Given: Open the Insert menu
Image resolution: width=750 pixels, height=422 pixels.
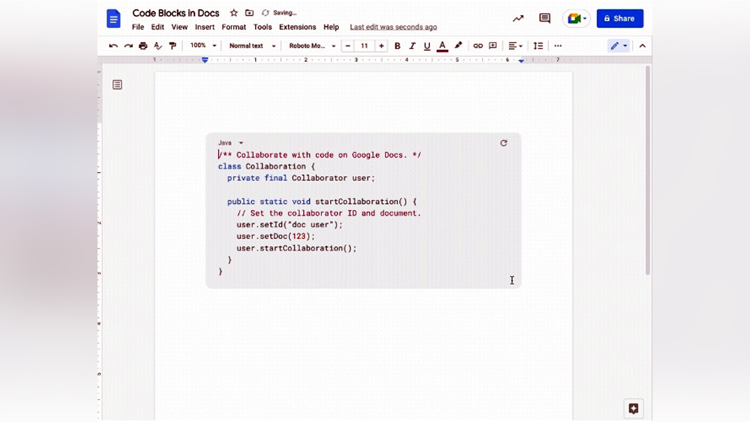Looking at the screenshot, I should [x=204, y=27].
